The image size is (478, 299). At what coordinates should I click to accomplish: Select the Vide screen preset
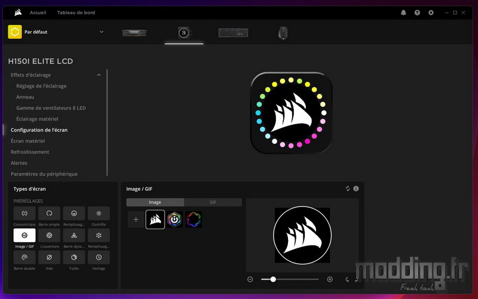click(49, 257)
